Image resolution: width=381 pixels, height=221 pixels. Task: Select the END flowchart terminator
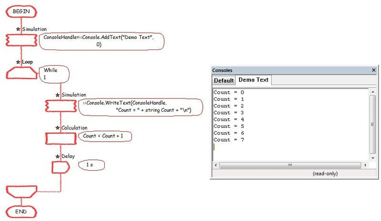21,212
